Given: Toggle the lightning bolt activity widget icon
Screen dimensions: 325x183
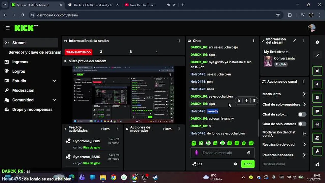Looking at the screenshot, I should [317, 84].
